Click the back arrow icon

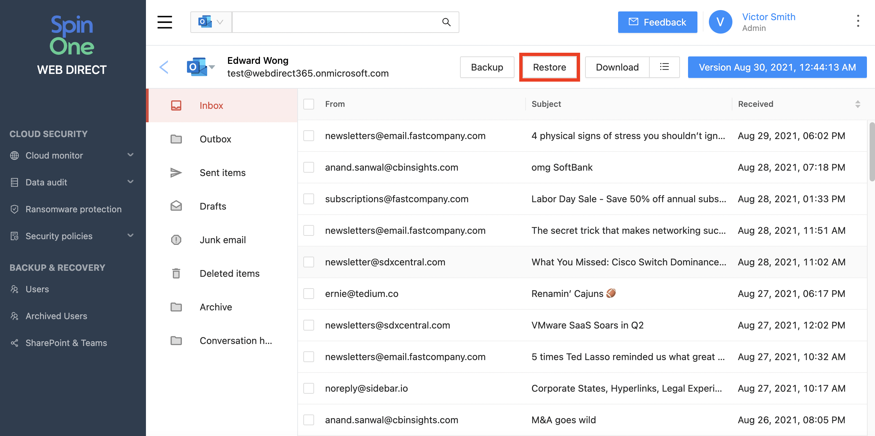pos(164,67)
